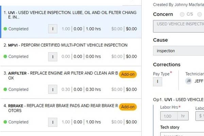The image size is (204, 136).
Task: Select operation 2 MPVI multi-point inspection
Action: [x=71, y=52]
